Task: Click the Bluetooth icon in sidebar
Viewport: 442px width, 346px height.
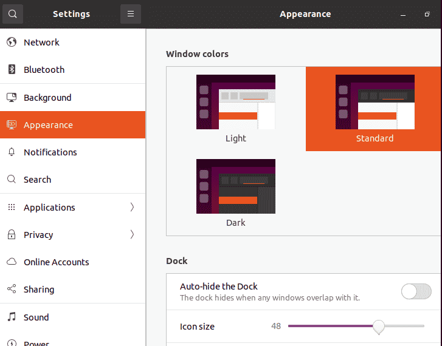Action: click(12, 69)
